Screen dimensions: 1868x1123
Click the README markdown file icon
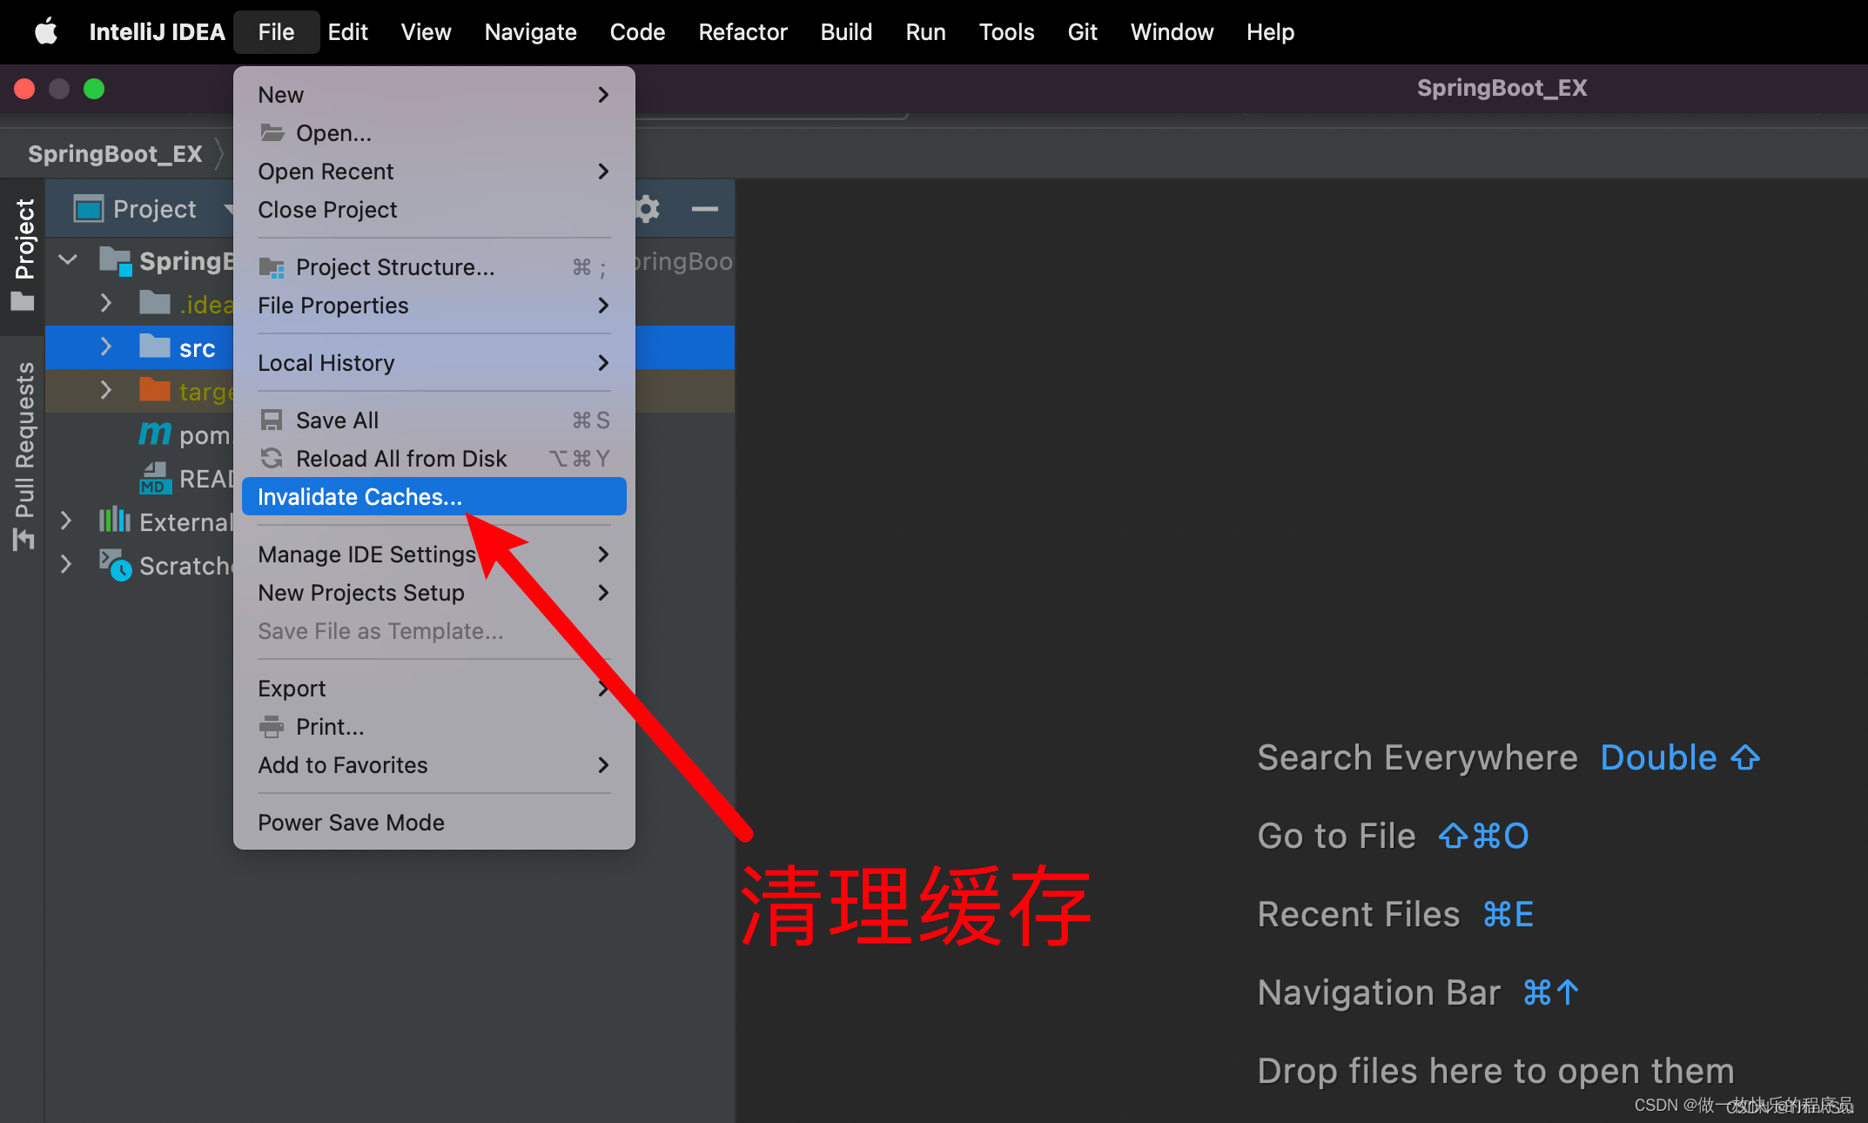pos(155,478)
